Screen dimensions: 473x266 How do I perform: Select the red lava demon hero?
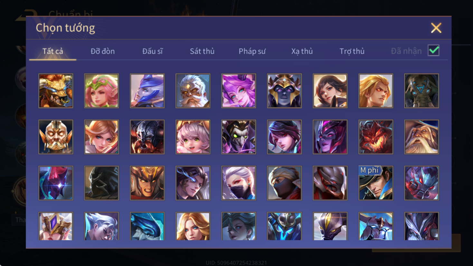click(376, 137)
